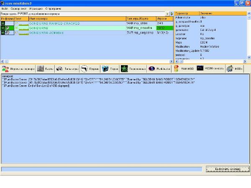251x188 pixels.
Task: Open the weapons tab pistol icon
Action: click(x=84, y=69)
